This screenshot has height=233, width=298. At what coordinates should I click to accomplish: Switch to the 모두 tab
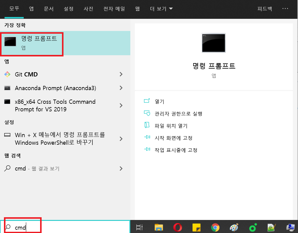coord(14,9)
